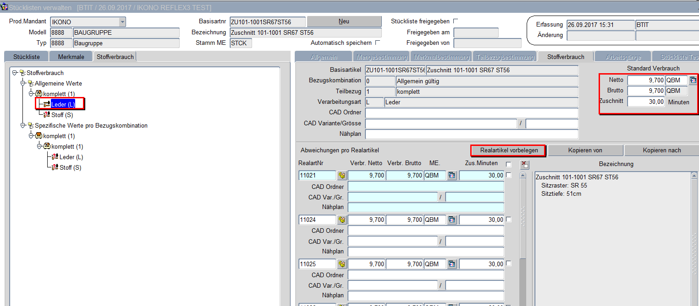
Task: Open the unit list icon in row 11024
Action: coord(452,220)
